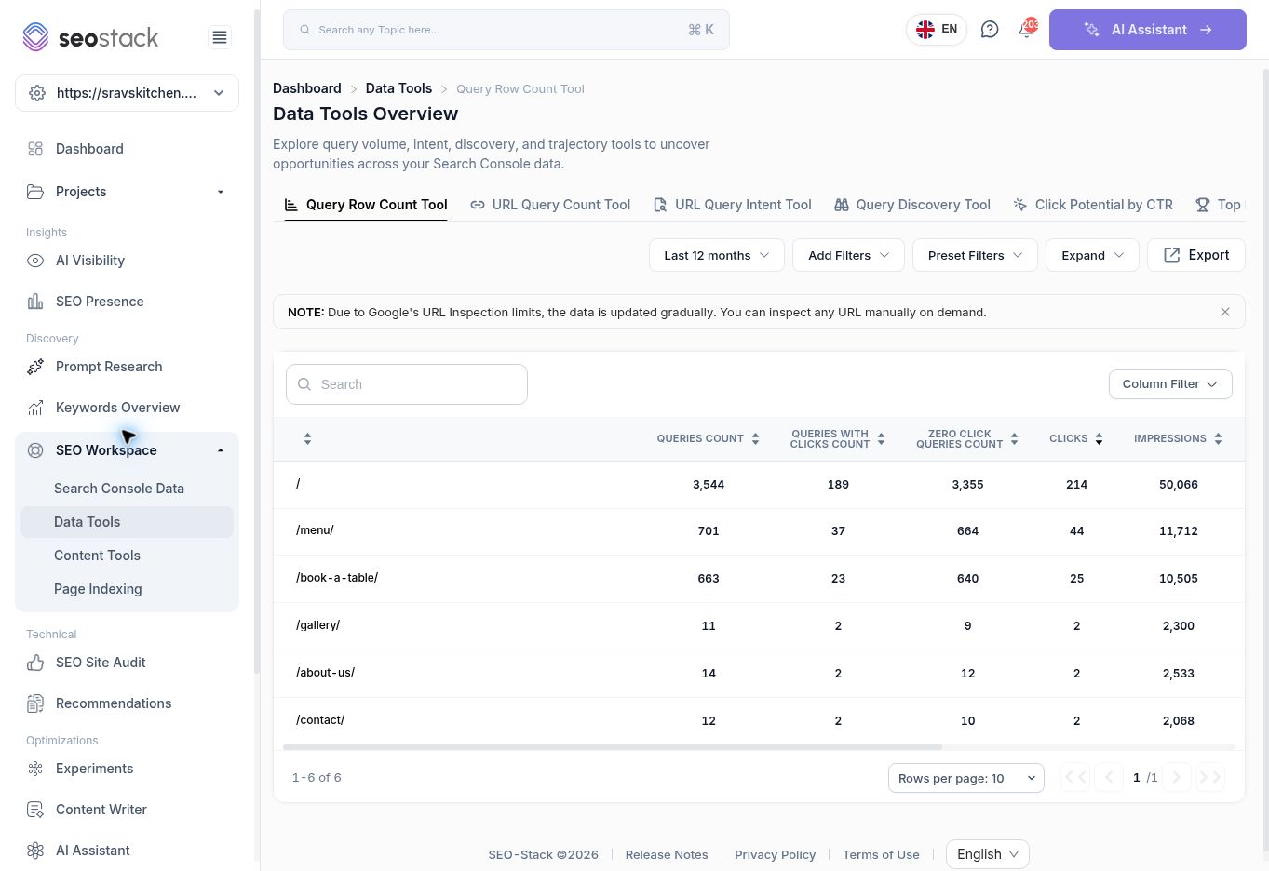Click the /menu/ row URL

click(x=315, y=530)
